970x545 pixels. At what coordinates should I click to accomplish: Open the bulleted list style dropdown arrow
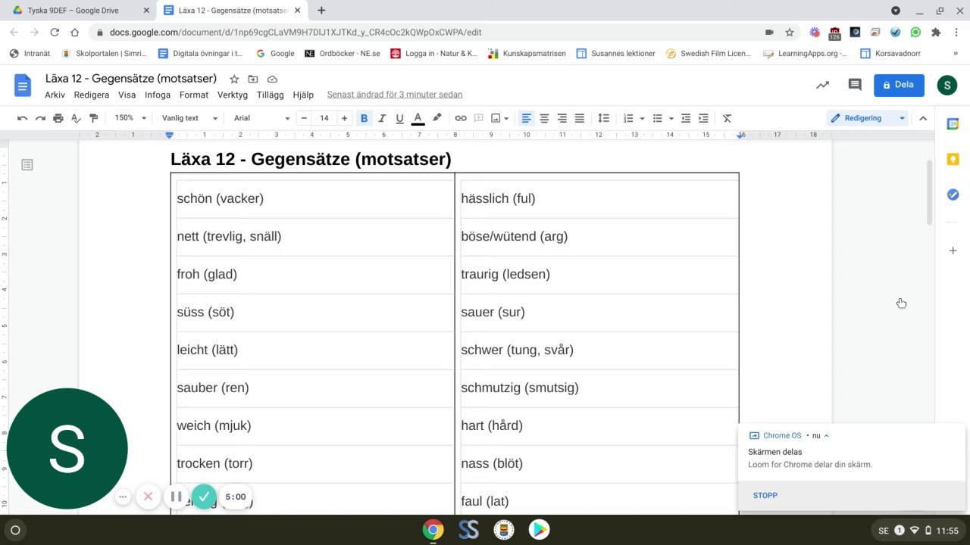(671, 118)
